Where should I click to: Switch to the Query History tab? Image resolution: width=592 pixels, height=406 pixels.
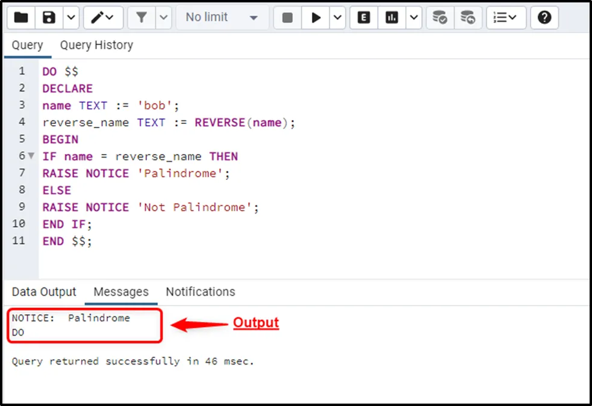click(x=96, y=45)
